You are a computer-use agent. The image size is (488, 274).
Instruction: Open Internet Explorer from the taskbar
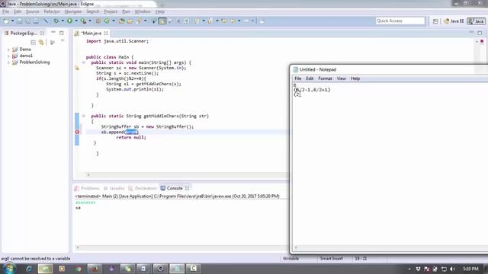pyautogui.click(x=29, y=269)
